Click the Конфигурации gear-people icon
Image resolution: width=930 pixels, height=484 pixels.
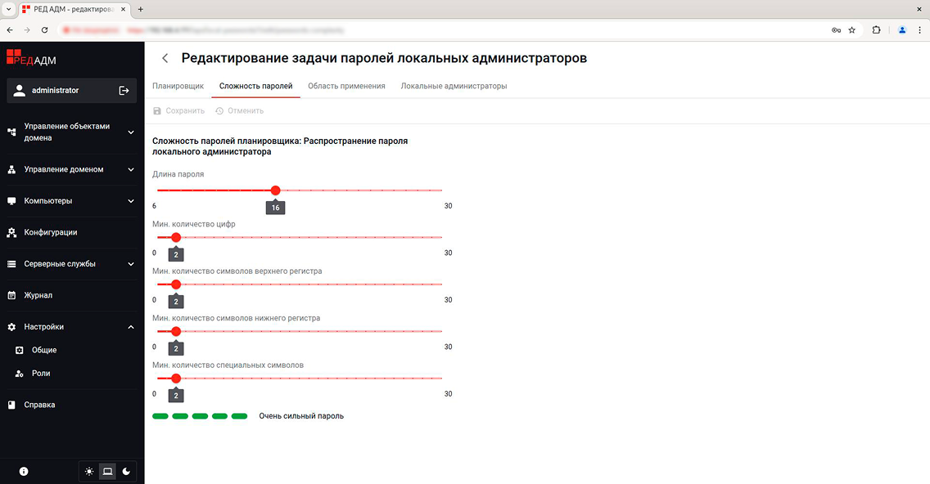11,233
